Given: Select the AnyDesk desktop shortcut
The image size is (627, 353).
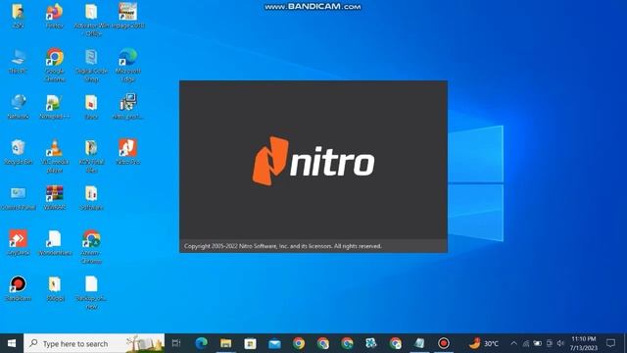Looking at the screenshot, I should point(18,243).
